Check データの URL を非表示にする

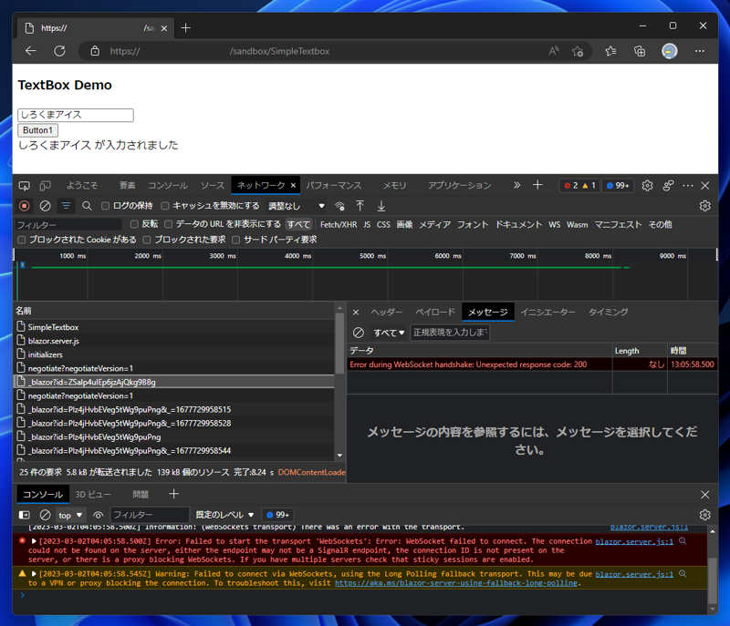(169, 224)
